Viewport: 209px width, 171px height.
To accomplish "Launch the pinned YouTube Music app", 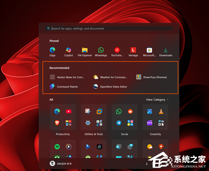I will click(x=117, y=52).
